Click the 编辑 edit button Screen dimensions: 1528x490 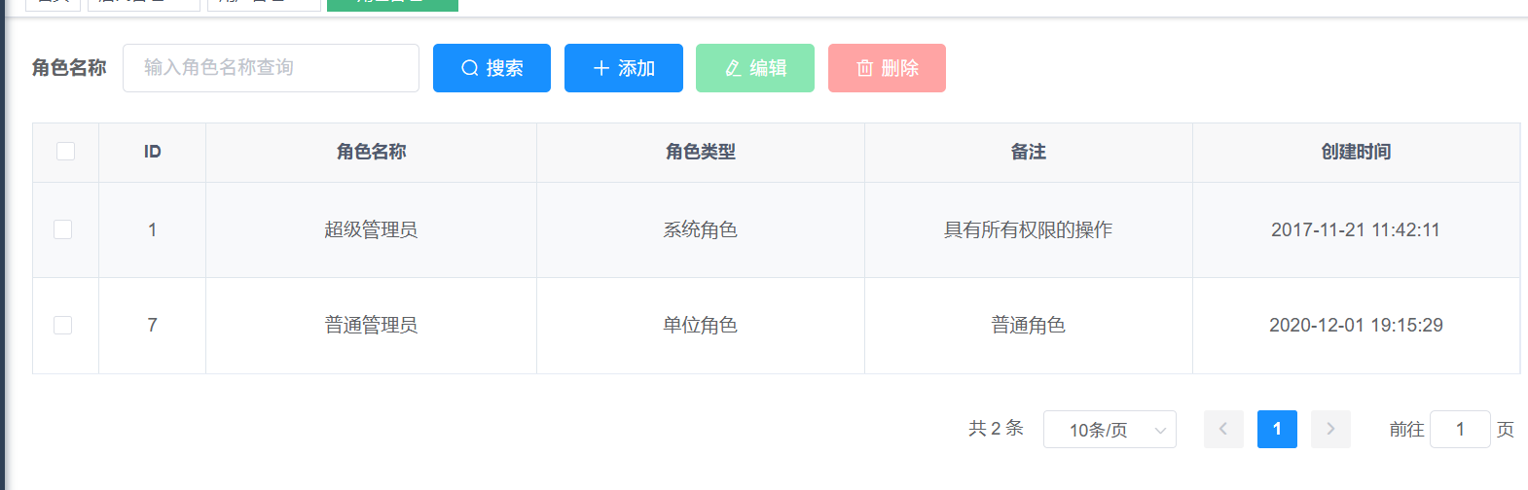(x=755, y=68)
